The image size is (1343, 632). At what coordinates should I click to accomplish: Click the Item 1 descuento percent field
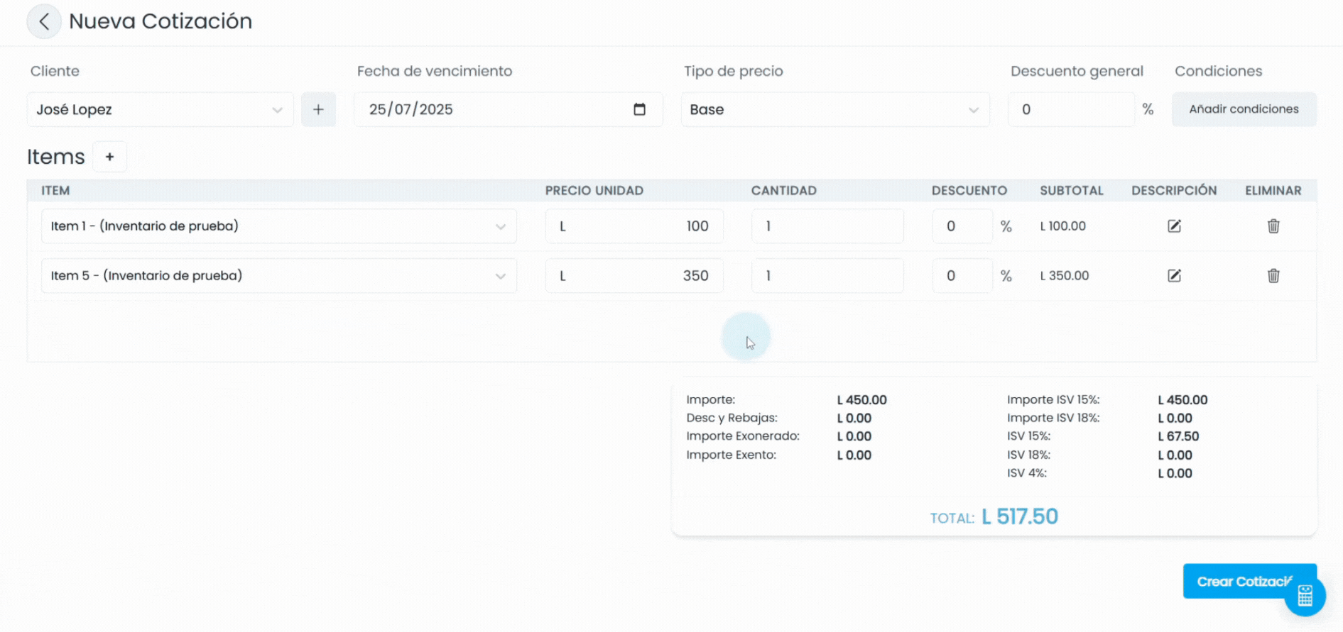[962, 226]
